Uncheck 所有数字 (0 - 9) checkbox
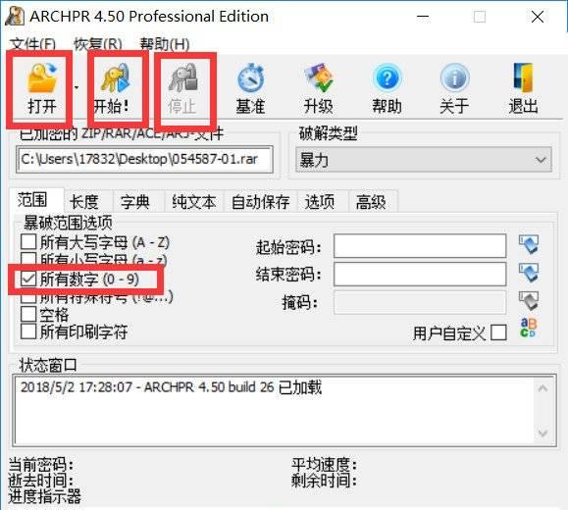Image resolution: width=568 pixels, height=510 pixels. coord(28,279)
